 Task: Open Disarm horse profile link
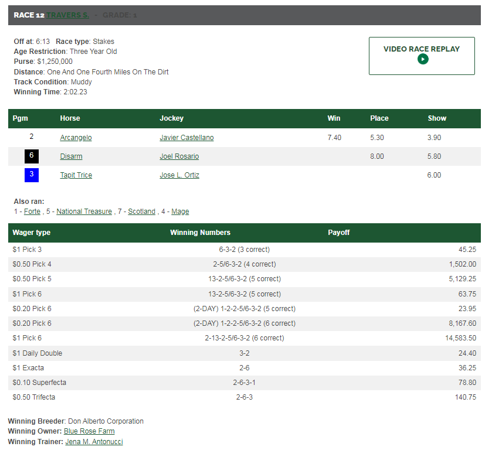point(71,156)
